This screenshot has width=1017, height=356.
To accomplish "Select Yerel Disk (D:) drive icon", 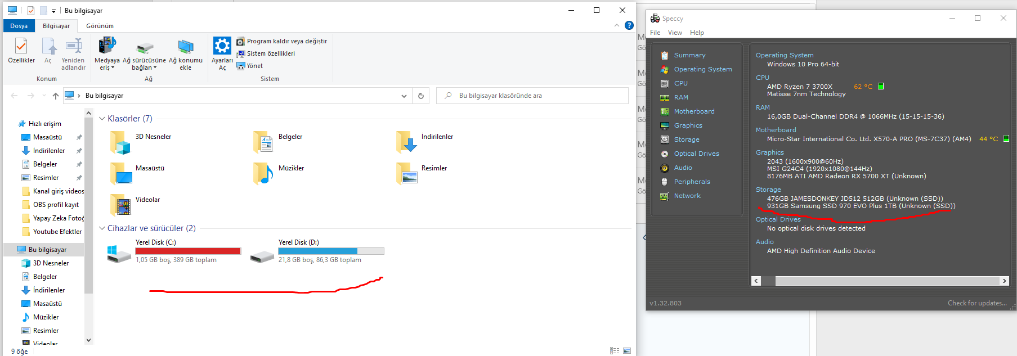I will click(x=262, y=256).
